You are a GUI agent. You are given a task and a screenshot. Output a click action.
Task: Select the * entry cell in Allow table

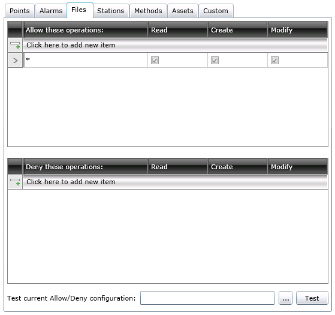[86, 61]
